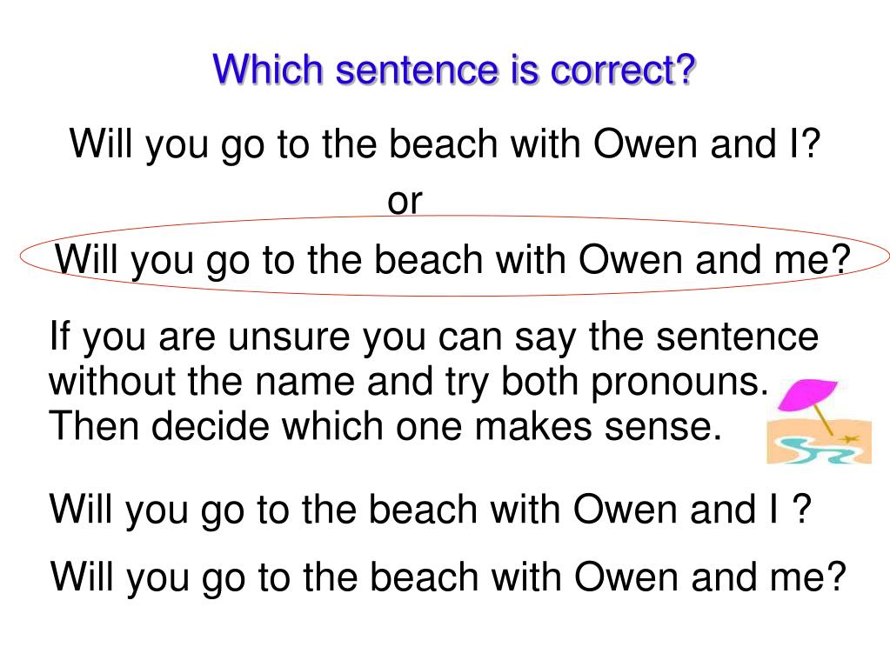Click the line "Then decide which one makes sense."
The width and height of the screenshot is (890, 667).
(x=385, y=427)
